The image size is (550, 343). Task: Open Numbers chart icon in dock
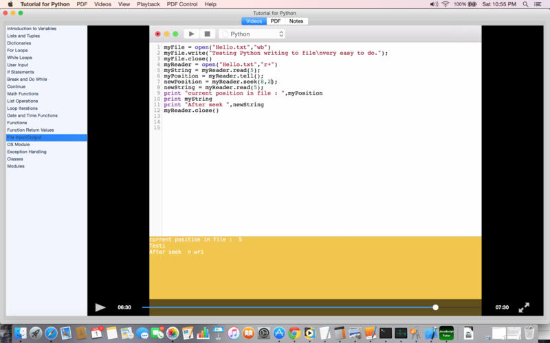[203, 333]
